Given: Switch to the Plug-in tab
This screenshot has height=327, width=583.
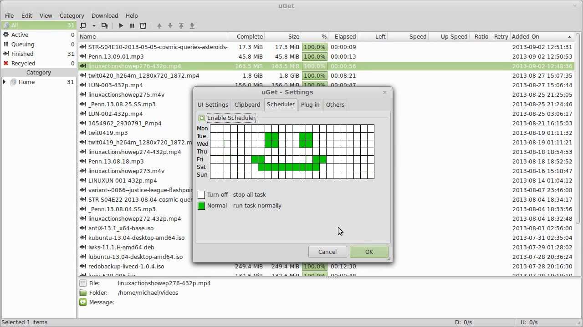Looking at the screenshot, I should click(x=310, y=105).
